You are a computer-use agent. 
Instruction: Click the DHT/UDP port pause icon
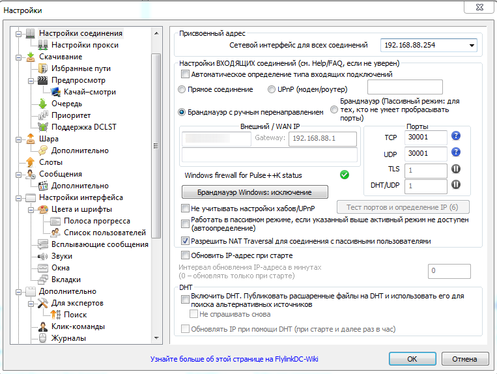tap(456, 184)
